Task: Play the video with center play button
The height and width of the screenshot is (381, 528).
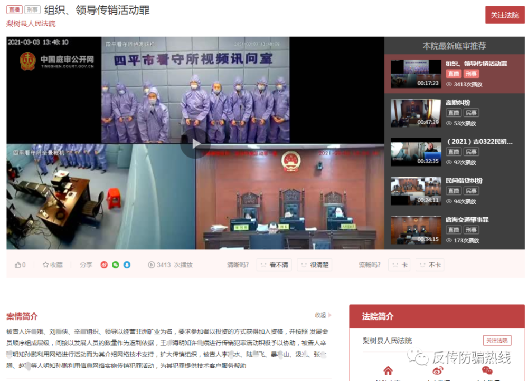Action: point(195,143)
